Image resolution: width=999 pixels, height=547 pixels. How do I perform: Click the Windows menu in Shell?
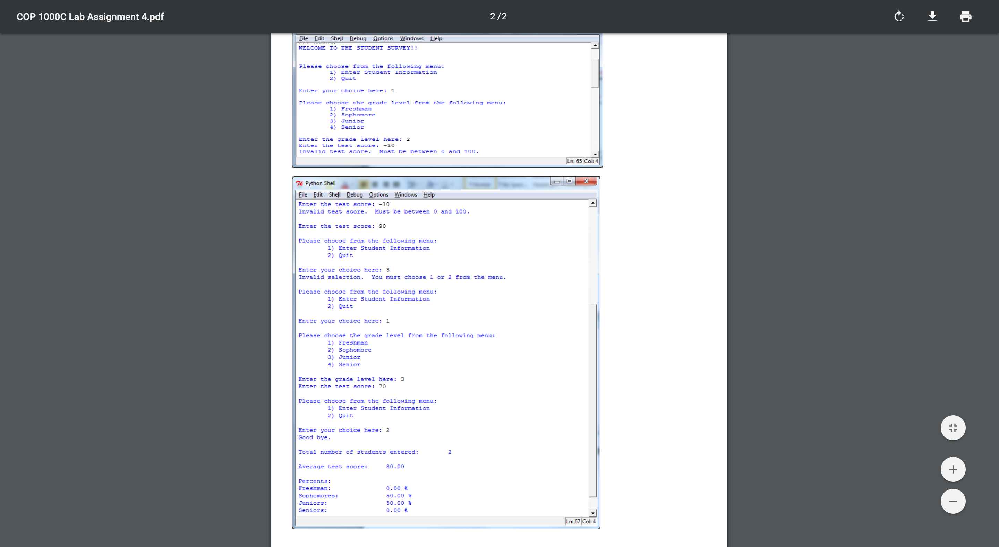(x=405, y=195)
